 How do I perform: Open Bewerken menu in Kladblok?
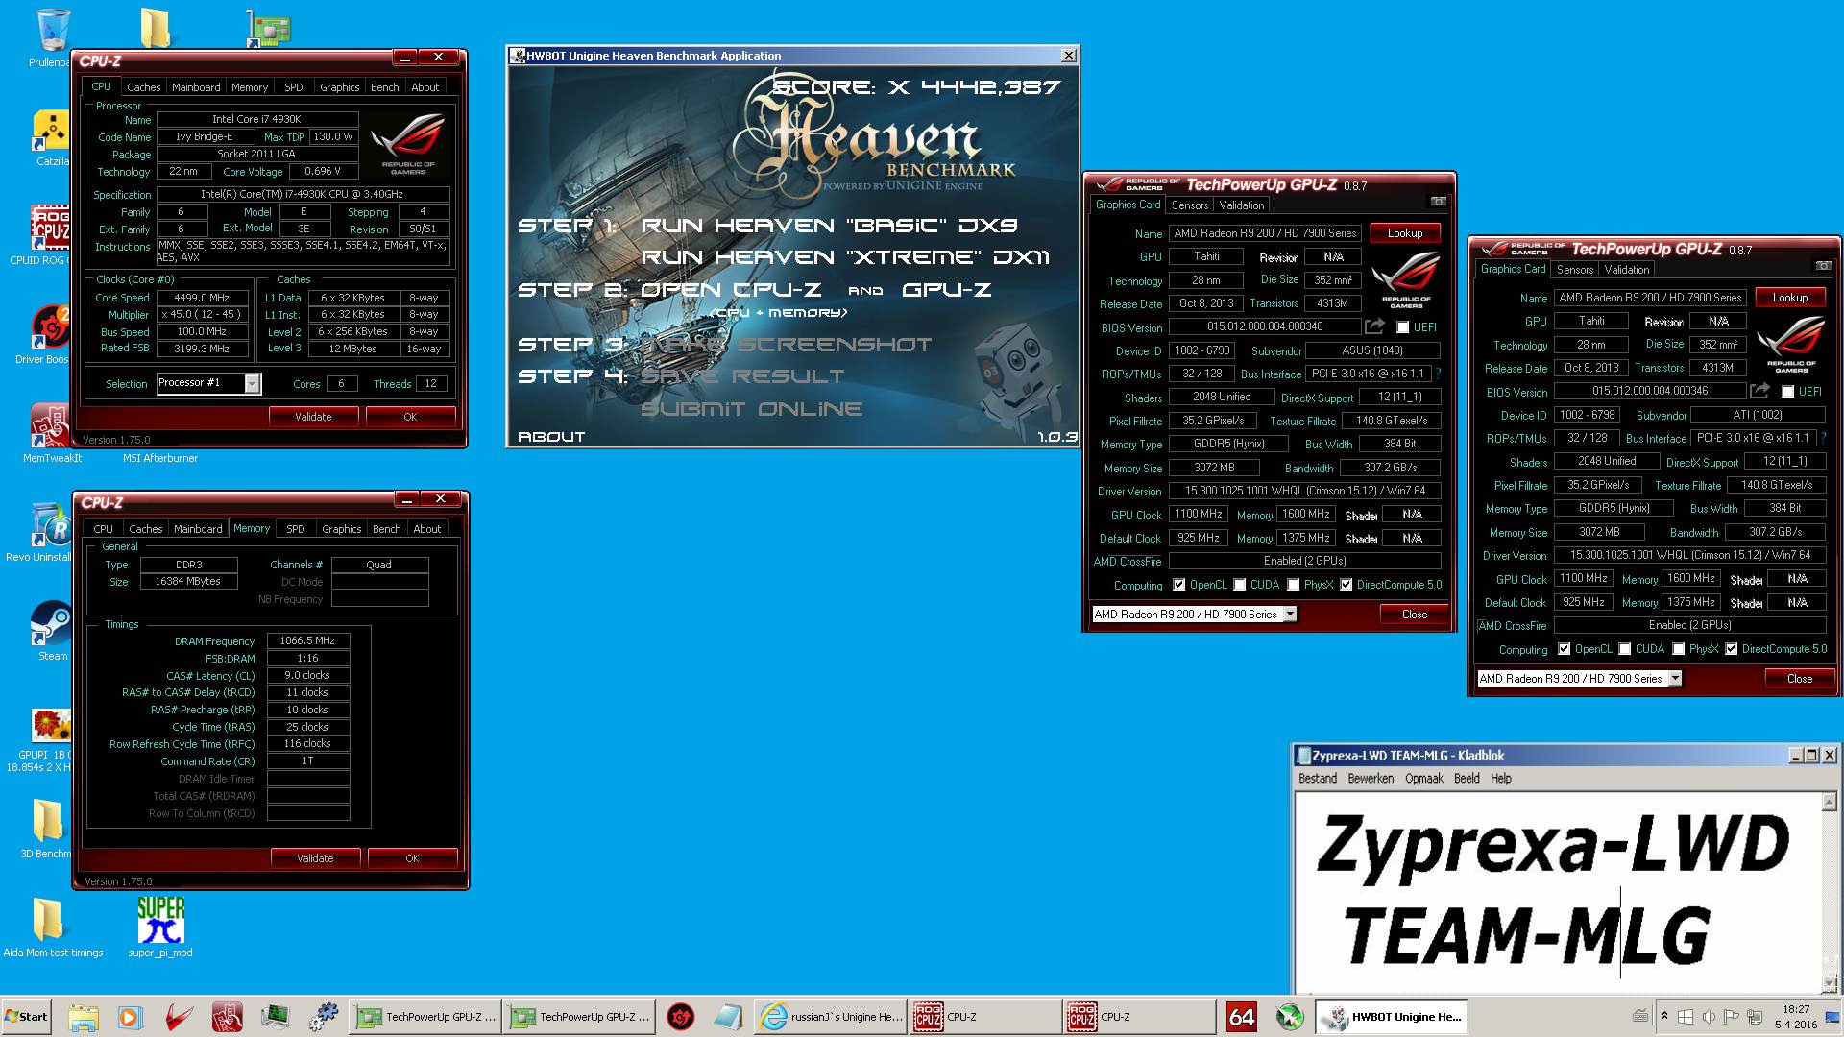click(x=1371, y=779)
